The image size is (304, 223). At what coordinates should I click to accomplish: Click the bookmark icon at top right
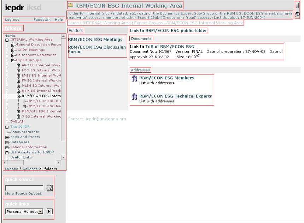click(297, 6)
